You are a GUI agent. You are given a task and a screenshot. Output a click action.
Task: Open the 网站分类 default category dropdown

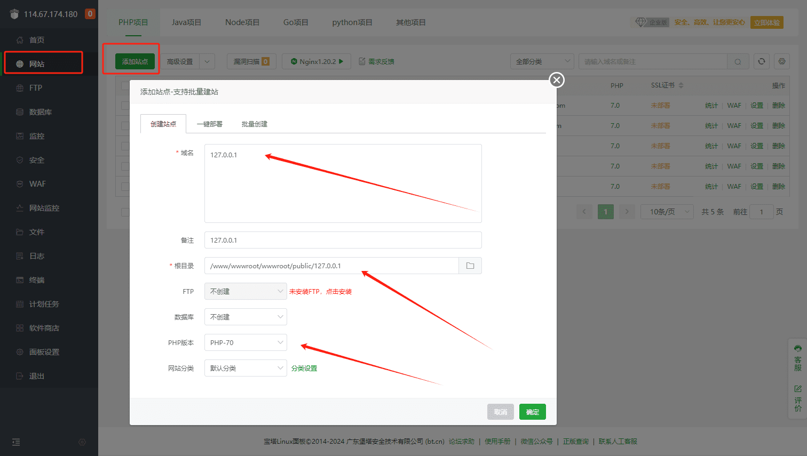click(x=245, y=367)
